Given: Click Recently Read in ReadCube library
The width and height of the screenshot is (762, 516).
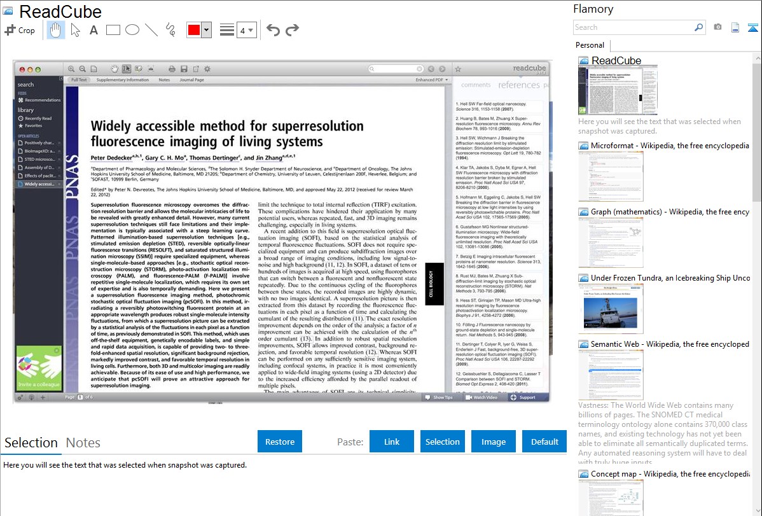Looking at the screenshot, I should (34, 118).
